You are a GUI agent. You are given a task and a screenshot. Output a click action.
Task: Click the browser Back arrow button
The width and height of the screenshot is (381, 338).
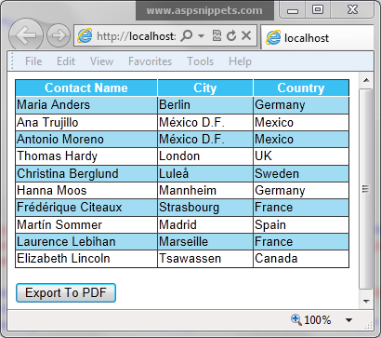point(25,35)
